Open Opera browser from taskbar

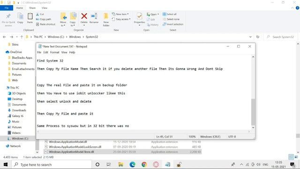click(x=156, y=164)
